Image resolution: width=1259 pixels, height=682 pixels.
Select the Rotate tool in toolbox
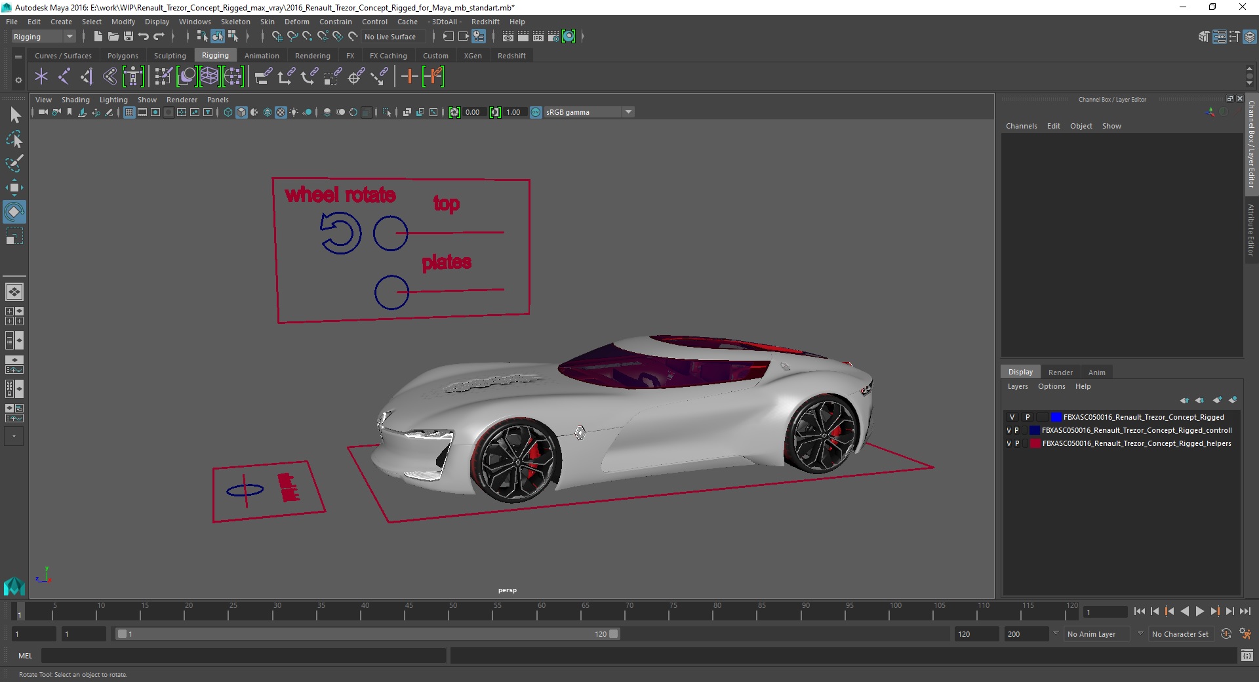pyautogui.click(x=14, y=212)
